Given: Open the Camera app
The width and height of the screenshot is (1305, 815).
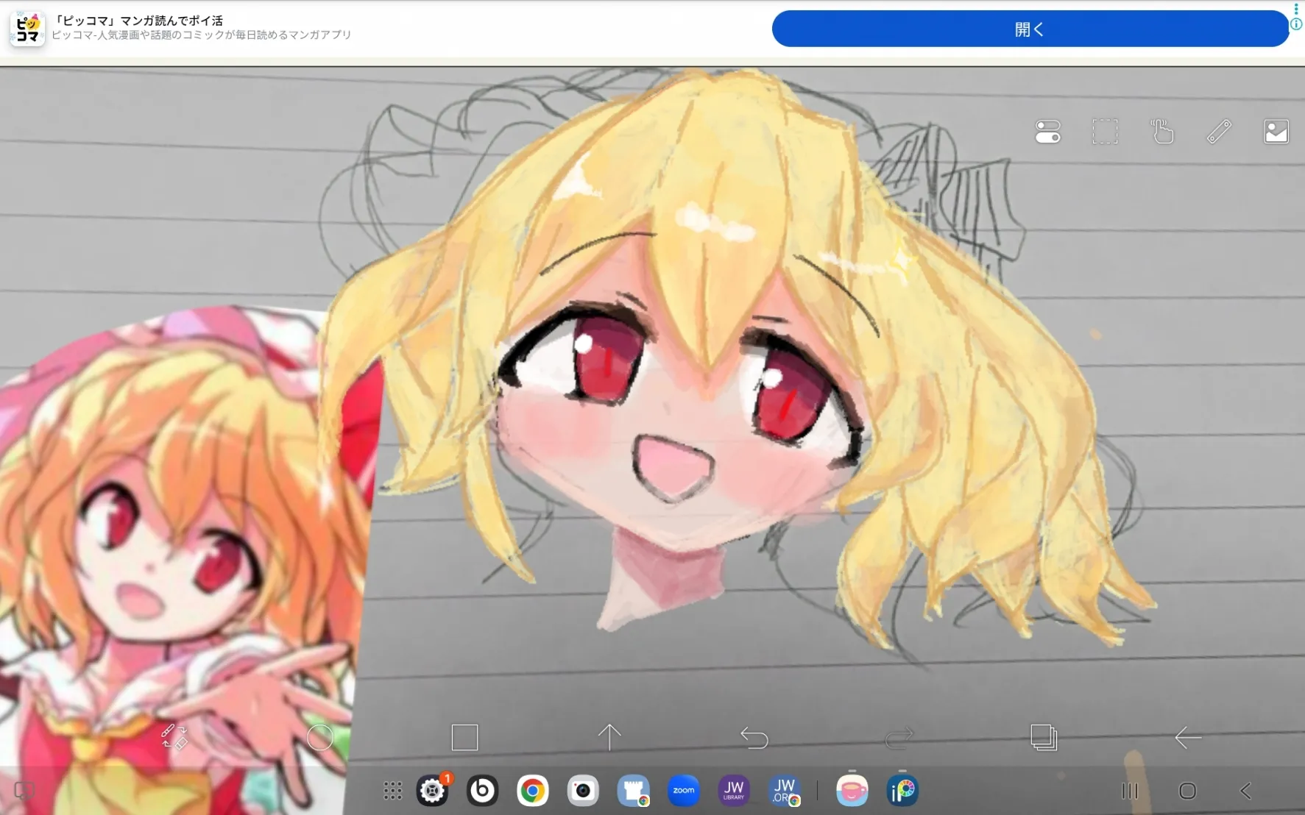Looking at the screenshot, I should pos(583,791).
